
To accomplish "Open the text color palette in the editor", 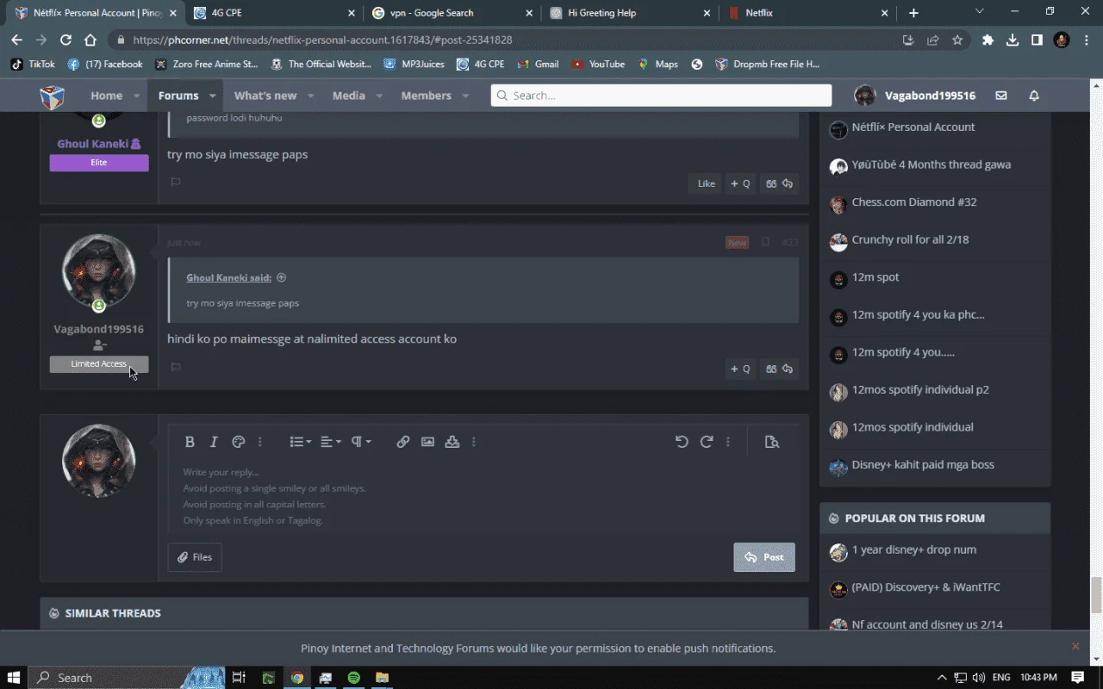I will tap(239, 442).
